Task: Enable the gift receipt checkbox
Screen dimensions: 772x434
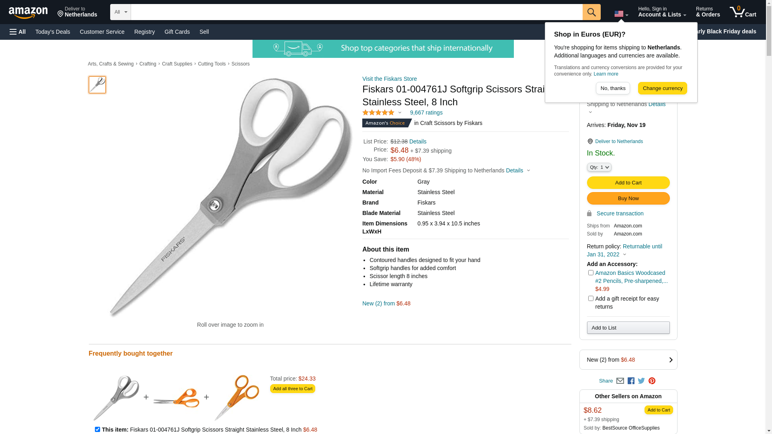Action: [x=591, y=299]
